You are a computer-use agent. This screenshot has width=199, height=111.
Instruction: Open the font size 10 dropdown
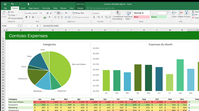tap(45, 13)
